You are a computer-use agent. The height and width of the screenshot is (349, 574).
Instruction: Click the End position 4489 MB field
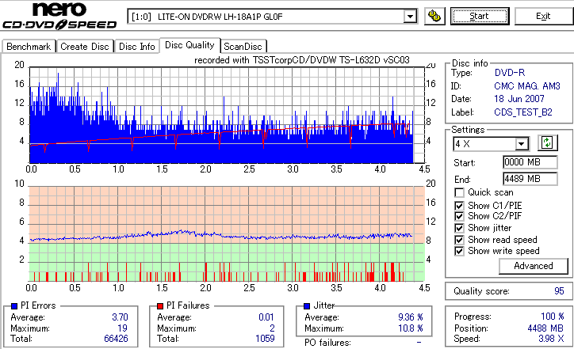point(530,179)
